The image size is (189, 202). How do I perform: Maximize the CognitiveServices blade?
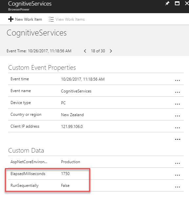coord(177,3)
